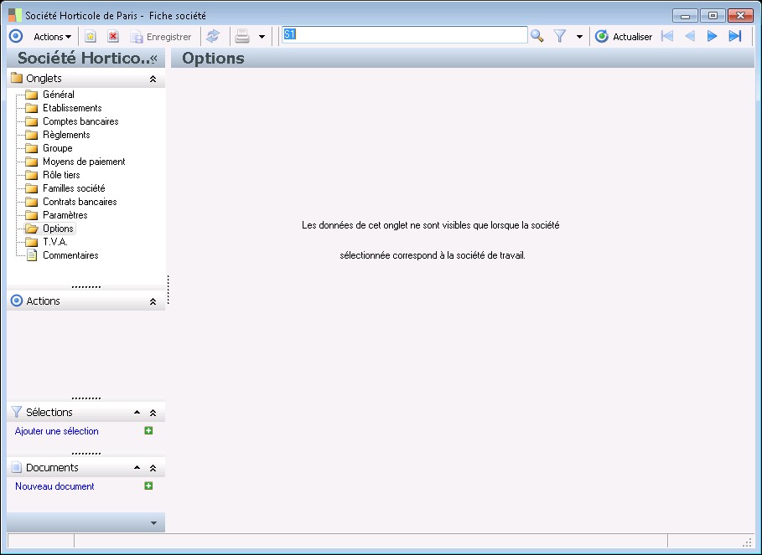Open the Familles société tab
762x555 pixels.
[x=74, y=188]
